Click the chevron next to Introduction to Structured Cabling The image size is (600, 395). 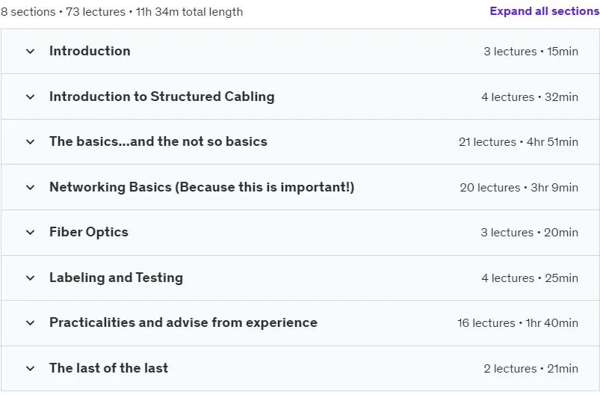(x=30, y=97)
